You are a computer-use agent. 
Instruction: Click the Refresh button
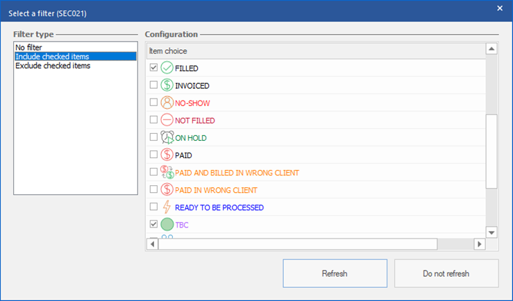(335, 273)
